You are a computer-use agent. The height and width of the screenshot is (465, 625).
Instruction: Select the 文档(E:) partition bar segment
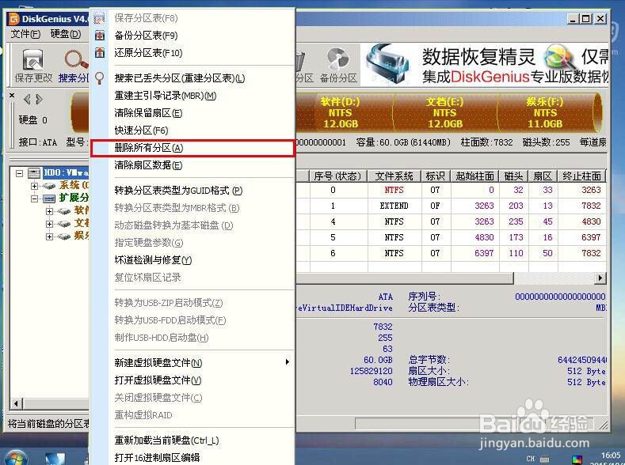[445, 112]
